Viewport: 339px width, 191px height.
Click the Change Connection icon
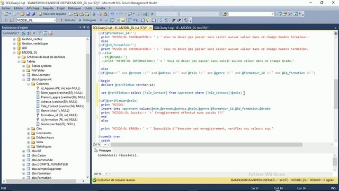[x=12, y=20]
